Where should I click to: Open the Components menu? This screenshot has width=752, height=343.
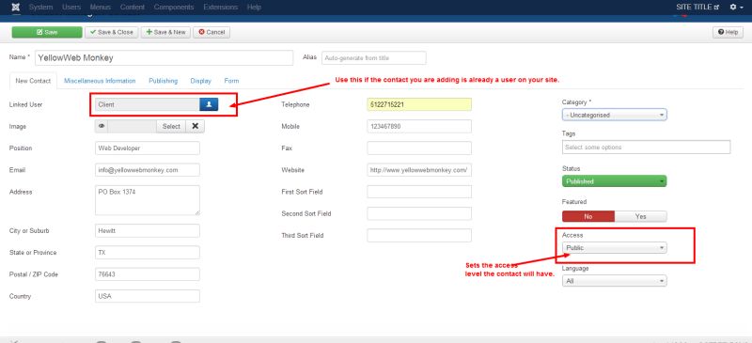tap(174, 8)
